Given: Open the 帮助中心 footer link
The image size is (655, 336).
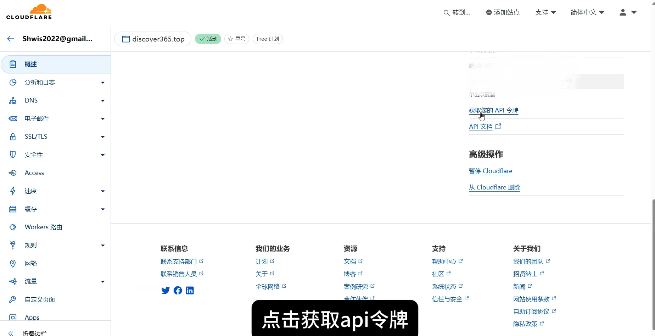Looking at the screenshot, I should click(x=447, y=261).
